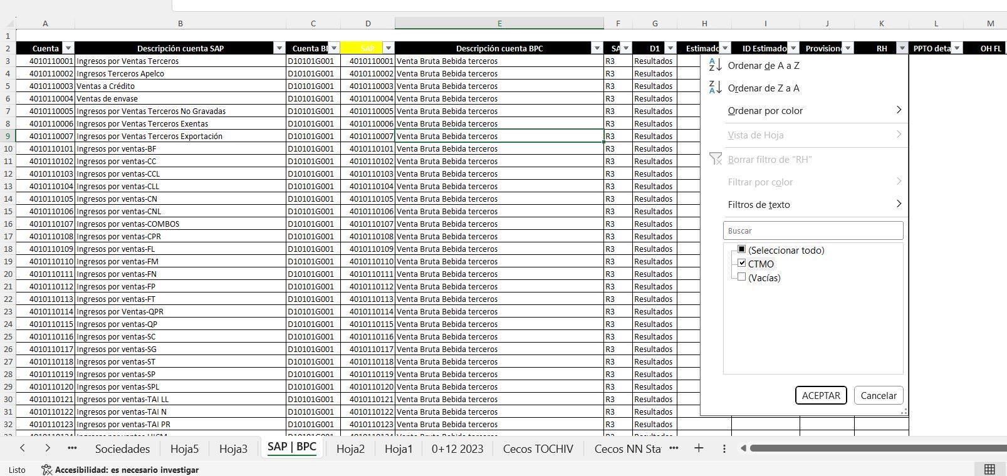Image resolution: width=1007 pixels, height=476 pixels.
Task: Open the Filtros de texto submenu
Action: tap(898, 204)
